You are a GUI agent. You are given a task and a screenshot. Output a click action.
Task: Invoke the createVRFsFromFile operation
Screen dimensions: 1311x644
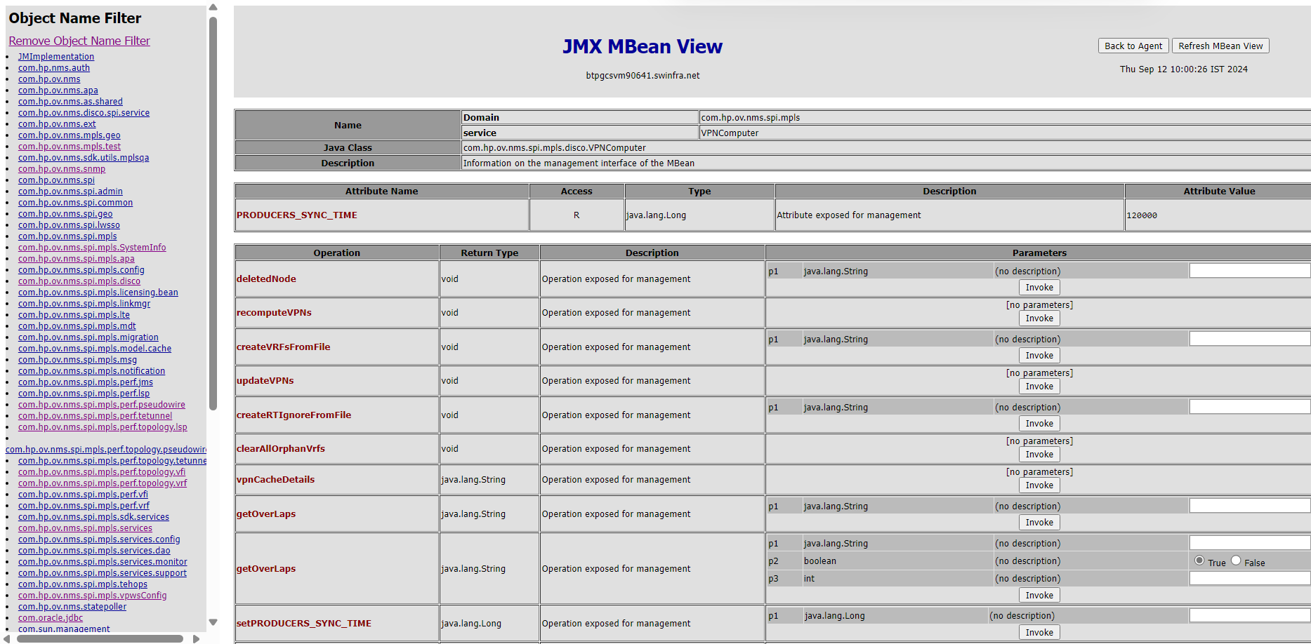pyautogui.click(x=1039, y=356)
